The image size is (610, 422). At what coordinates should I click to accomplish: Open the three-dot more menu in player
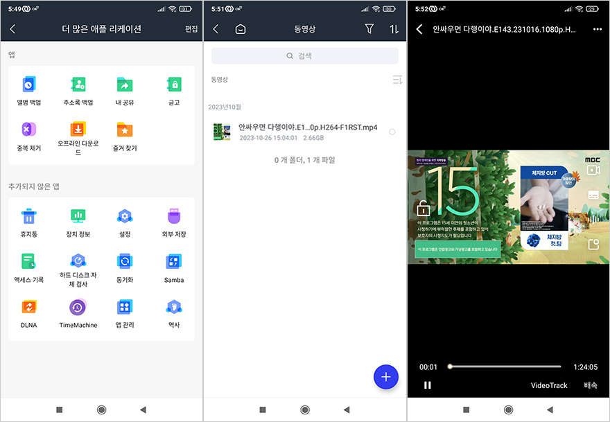coord(597,30)
